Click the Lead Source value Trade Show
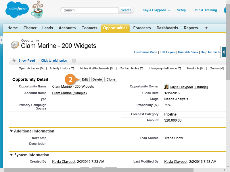The width and height of the screenshot is (230, 172). point(174,138)
